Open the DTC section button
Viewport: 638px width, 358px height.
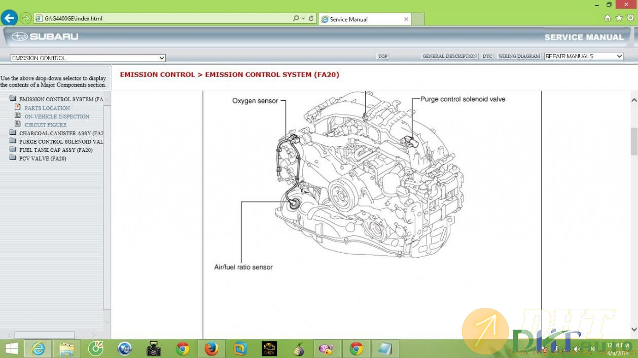coord(487,56)
